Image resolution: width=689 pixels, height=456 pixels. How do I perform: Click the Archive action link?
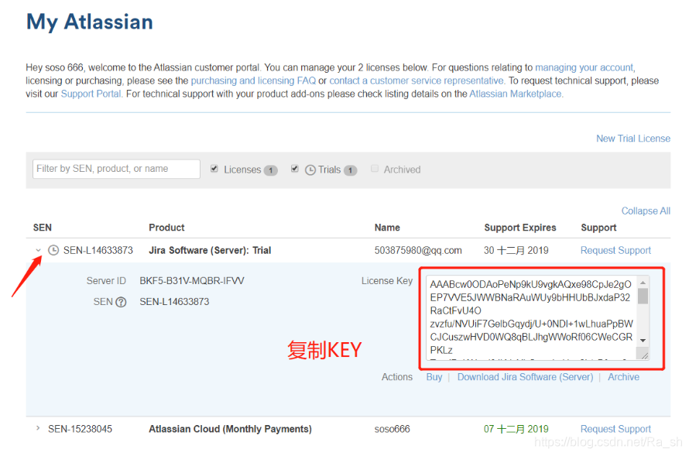click(x=623, y=377)
